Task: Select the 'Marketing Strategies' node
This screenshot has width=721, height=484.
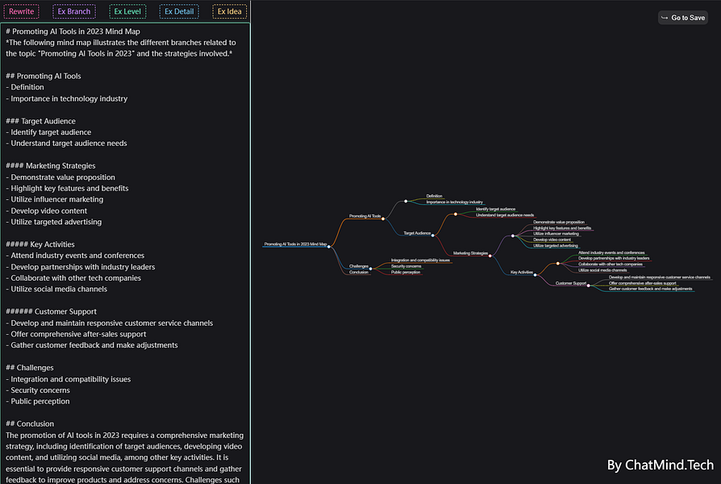Action: click(x=470, y=253)
